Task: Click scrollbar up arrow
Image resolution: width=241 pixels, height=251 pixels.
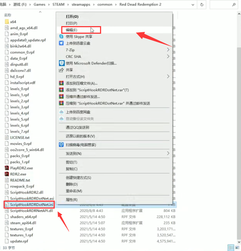Action: (x=239, y=14)
